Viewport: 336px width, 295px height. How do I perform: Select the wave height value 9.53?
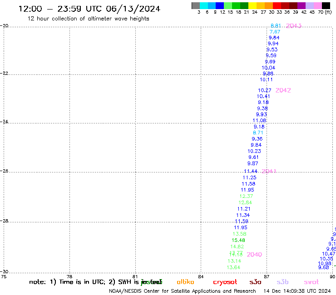272,49
